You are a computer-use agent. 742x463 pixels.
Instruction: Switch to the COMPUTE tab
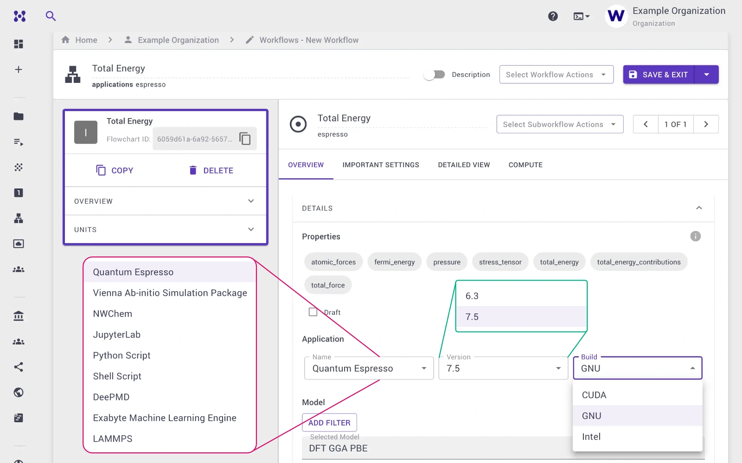click(x=525, y=165)
